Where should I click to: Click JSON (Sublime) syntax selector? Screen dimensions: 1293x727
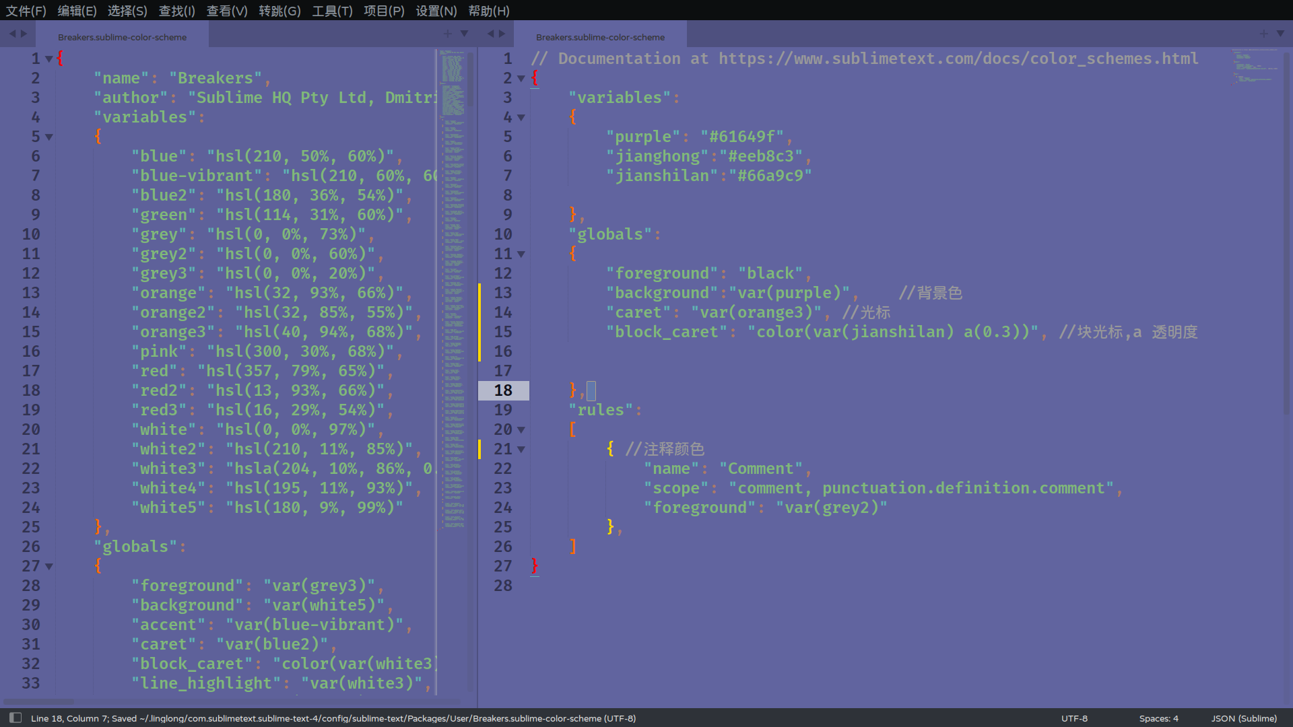[1244, 718]
